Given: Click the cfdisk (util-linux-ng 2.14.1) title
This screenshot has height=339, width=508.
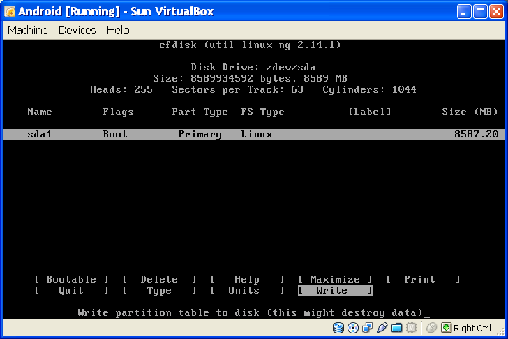Looking at the screenshot, I should (250, 45).
